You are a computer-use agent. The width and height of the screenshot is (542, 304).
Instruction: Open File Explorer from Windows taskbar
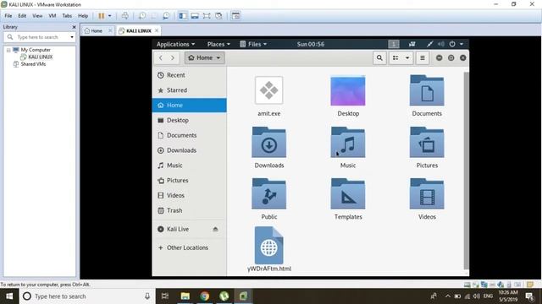[x=185, y=296]
